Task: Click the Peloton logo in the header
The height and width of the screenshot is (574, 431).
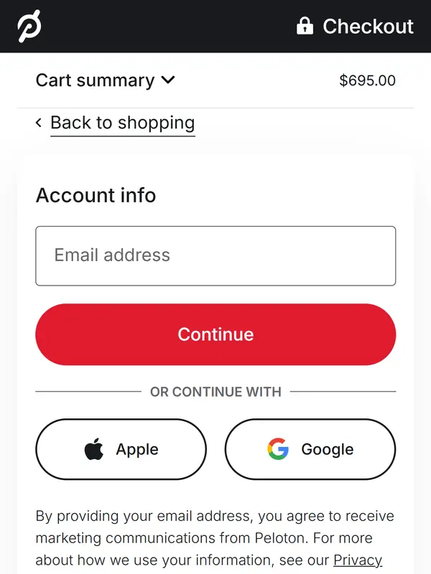Action: pyautogui.click(x=29, y=27)
